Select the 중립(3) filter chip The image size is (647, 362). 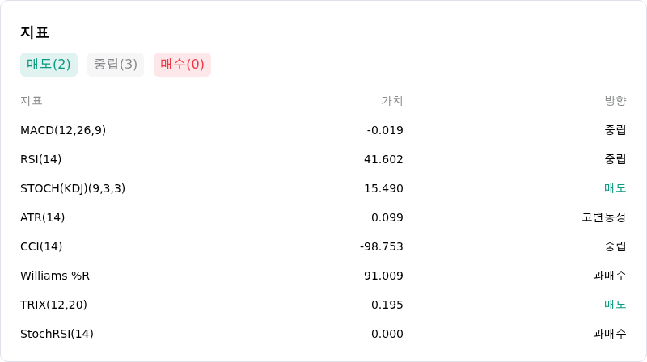[116, 65]
